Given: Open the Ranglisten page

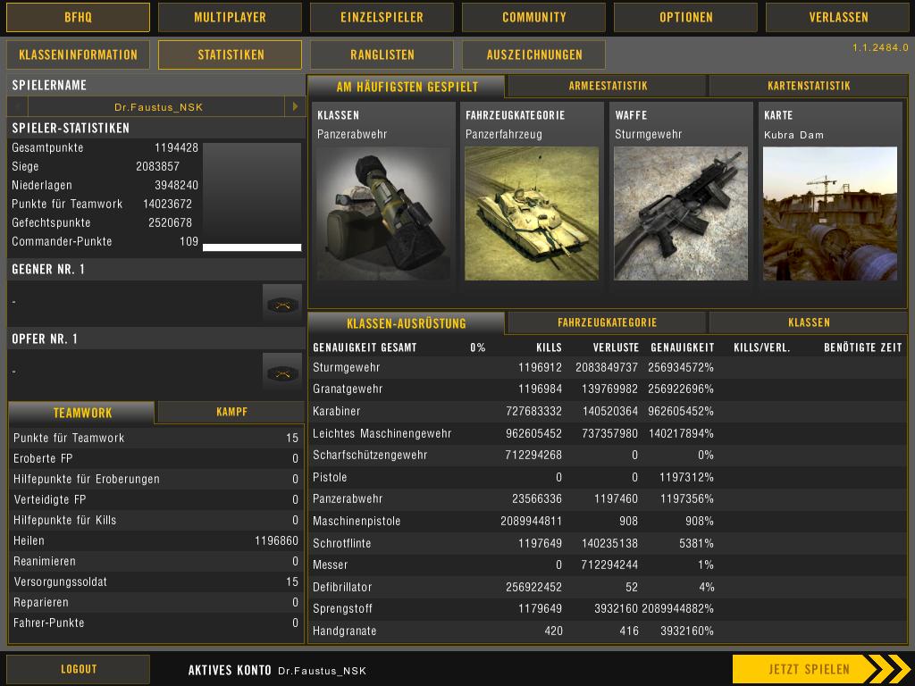Looking at the screenshot, I should [x=382, y=54].
